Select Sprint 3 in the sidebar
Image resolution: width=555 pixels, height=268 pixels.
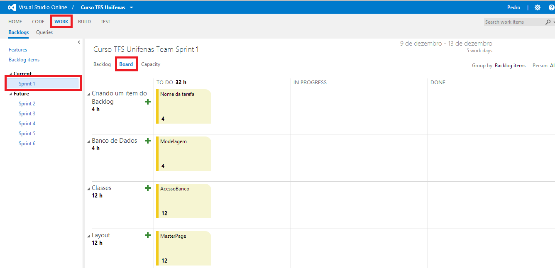27,114
